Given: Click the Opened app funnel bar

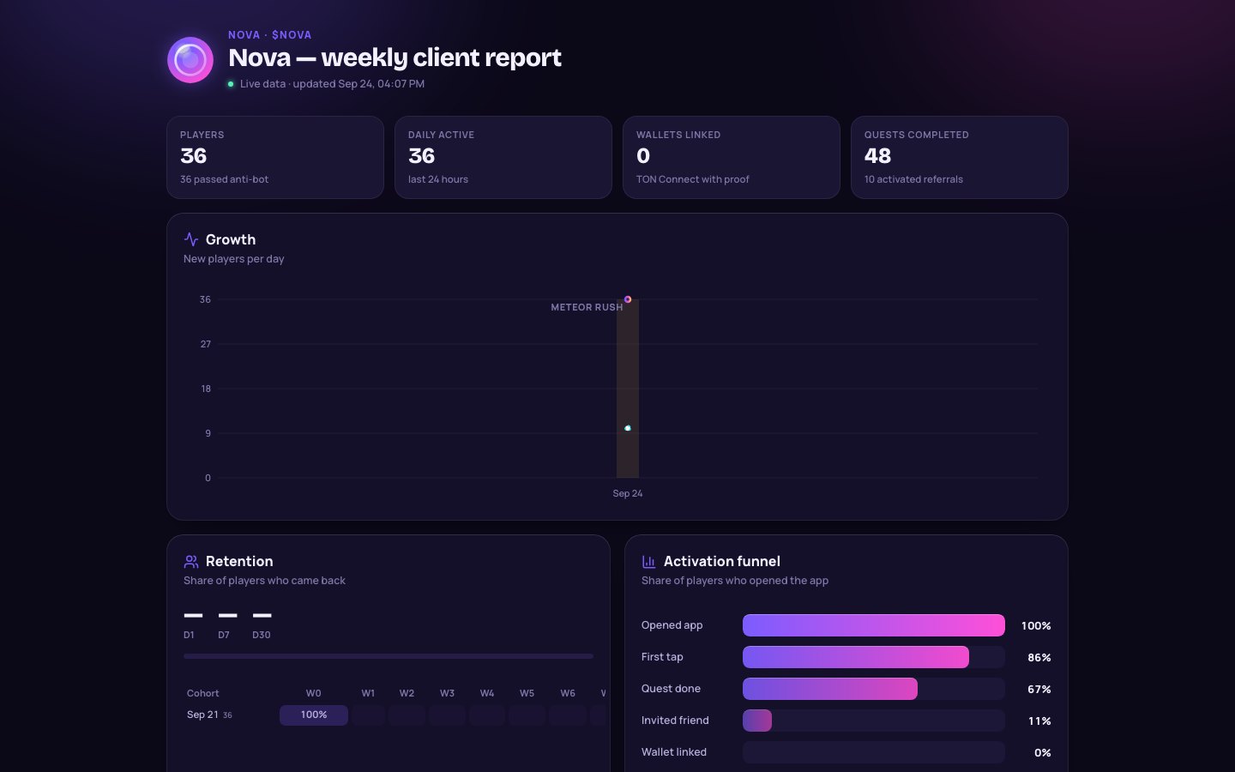Looking at the screenshot, I should [x=874, y=625].
